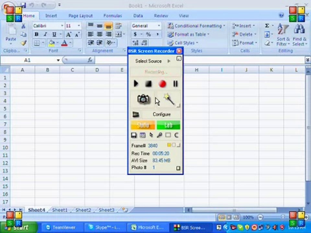Screen dimensions: 311x233
Task: Pause the screen recording
Action: click(x=176, y=84)
